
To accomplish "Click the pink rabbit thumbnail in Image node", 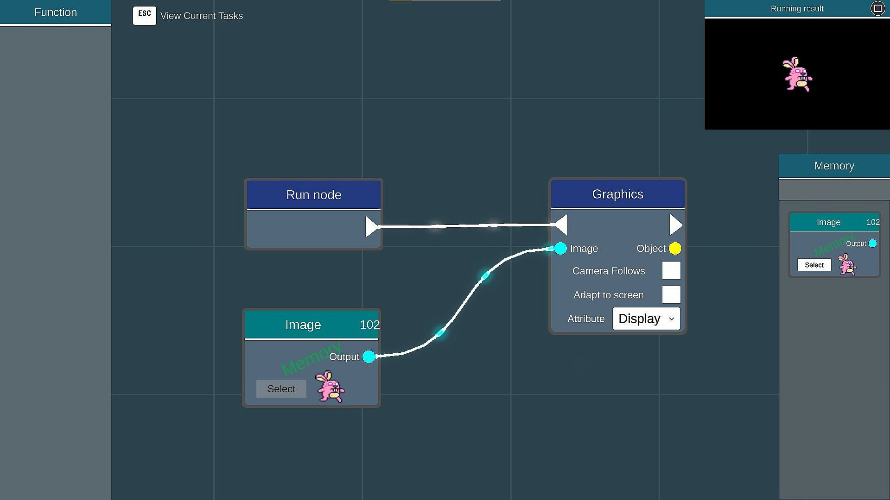I will (330, 386).
